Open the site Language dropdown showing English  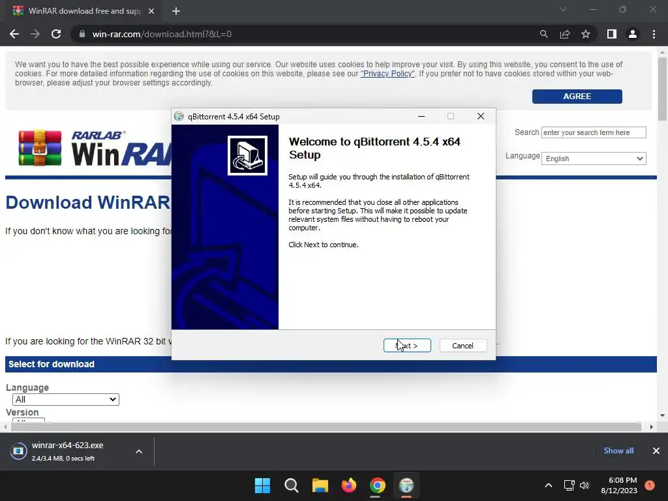(594, 159)
